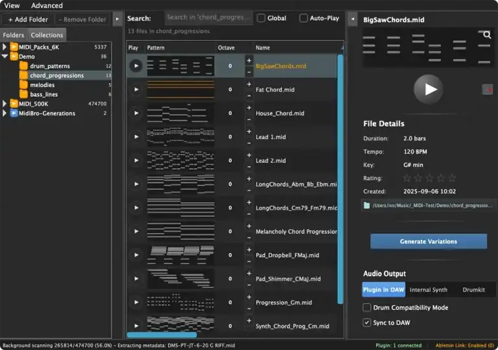Screen dimensions: 498x350
Task: Play the LongChords_Abm_Bb_Ebm pattern
Action: click(x=136, y=184)
